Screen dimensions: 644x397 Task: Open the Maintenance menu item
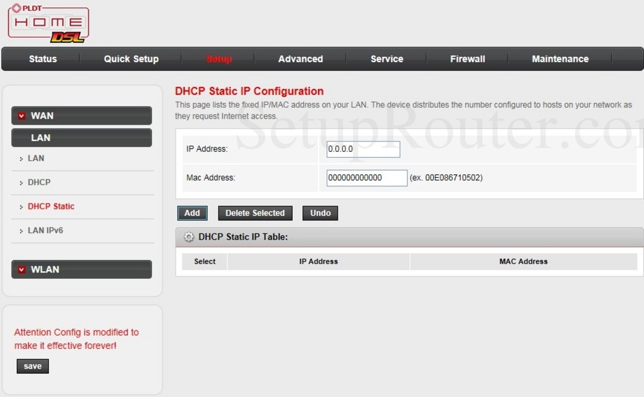[560, 58]
